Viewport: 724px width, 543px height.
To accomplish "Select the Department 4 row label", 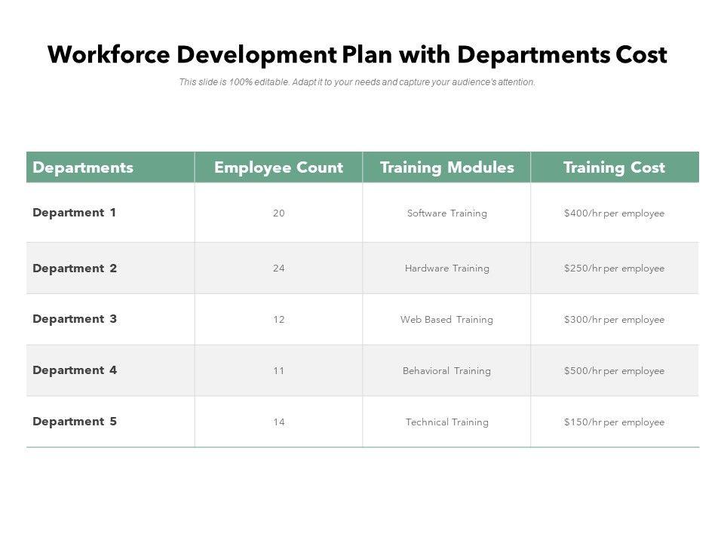I will pos(75,370).
